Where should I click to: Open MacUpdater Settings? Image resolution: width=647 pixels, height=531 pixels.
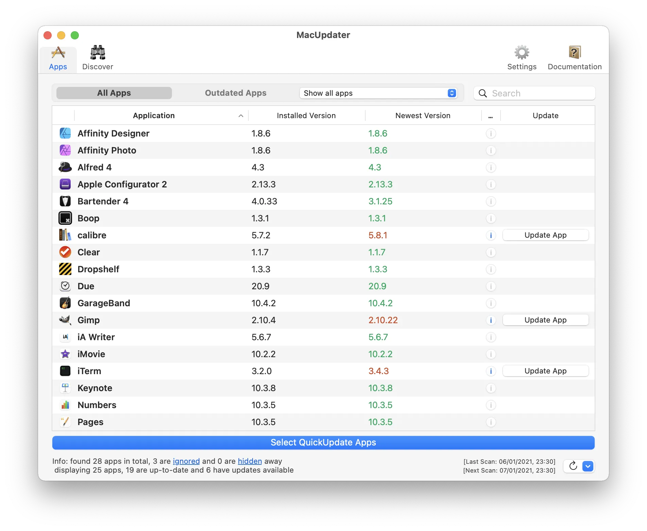tap(522, 57)
